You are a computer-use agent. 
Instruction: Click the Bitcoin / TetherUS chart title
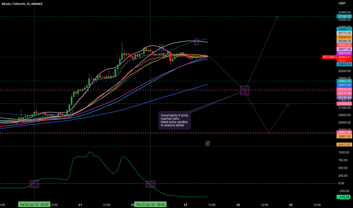[x=22, y=4]
